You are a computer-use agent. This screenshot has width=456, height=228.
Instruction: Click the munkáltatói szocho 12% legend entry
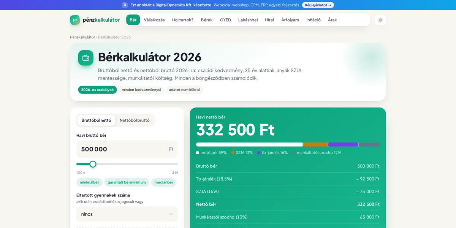pos(317,153)
